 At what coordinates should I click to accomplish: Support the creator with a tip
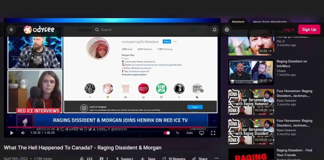pos(124,159)
